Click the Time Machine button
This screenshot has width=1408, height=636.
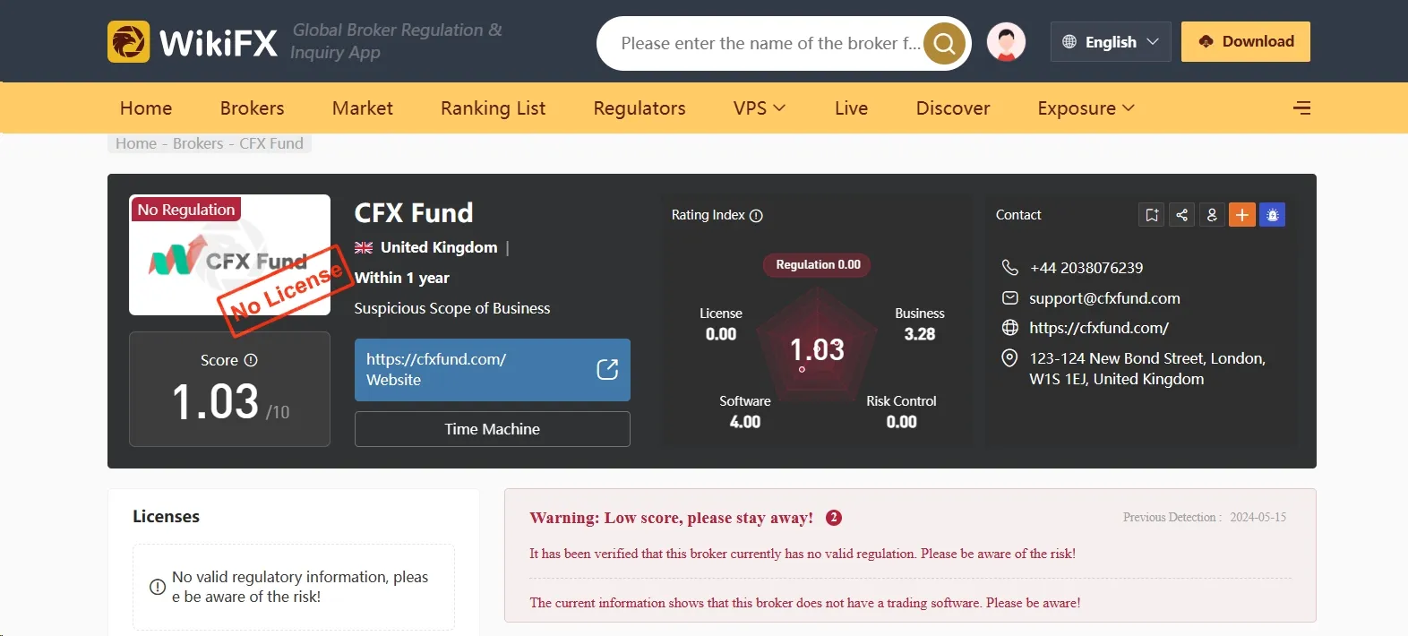tap(493, 429)
